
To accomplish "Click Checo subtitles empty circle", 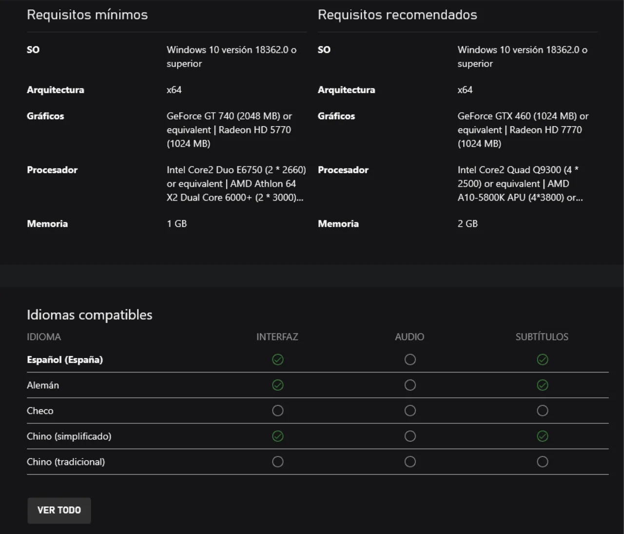I will coord(543,411).
